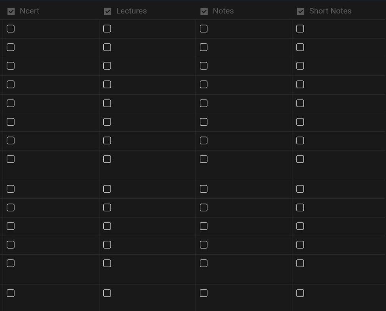Check the fifth-row Ncert checkbox
386x311 pixels.
tap(11, 103)
